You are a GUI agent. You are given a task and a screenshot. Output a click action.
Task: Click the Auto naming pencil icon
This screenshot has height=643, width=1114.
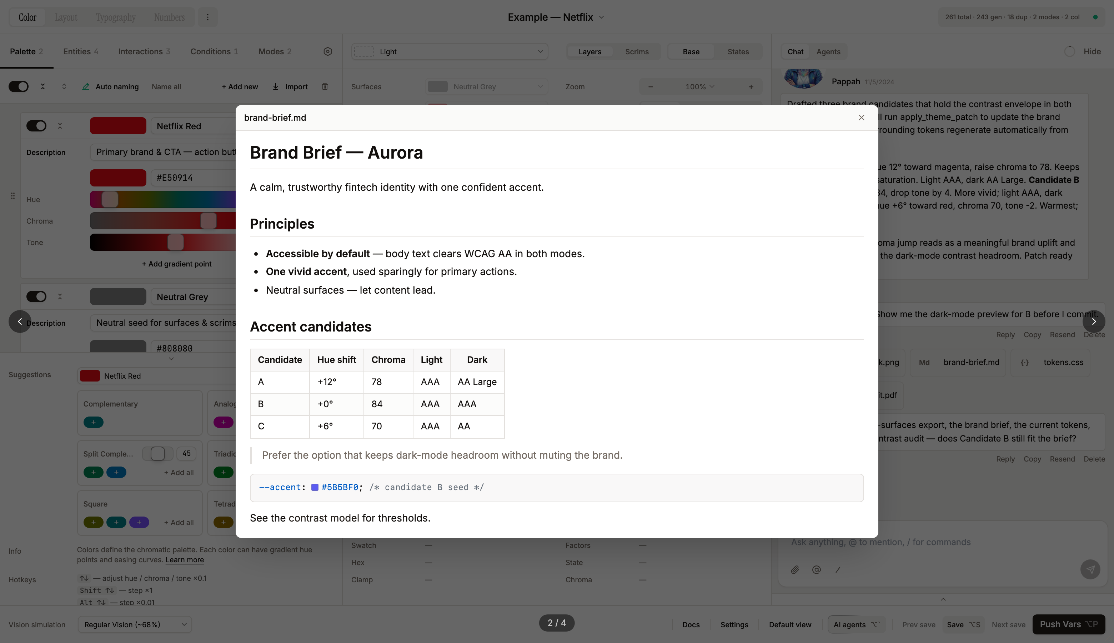[x=86, y=86]
